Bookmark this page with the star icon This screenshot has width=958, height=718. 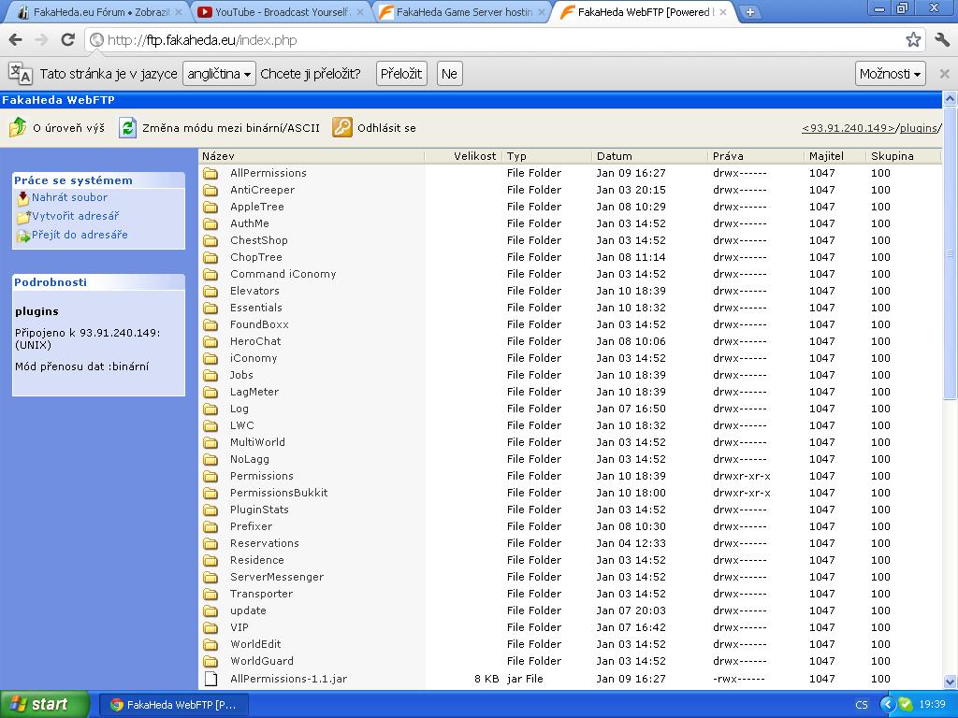(x=913, y=40)
